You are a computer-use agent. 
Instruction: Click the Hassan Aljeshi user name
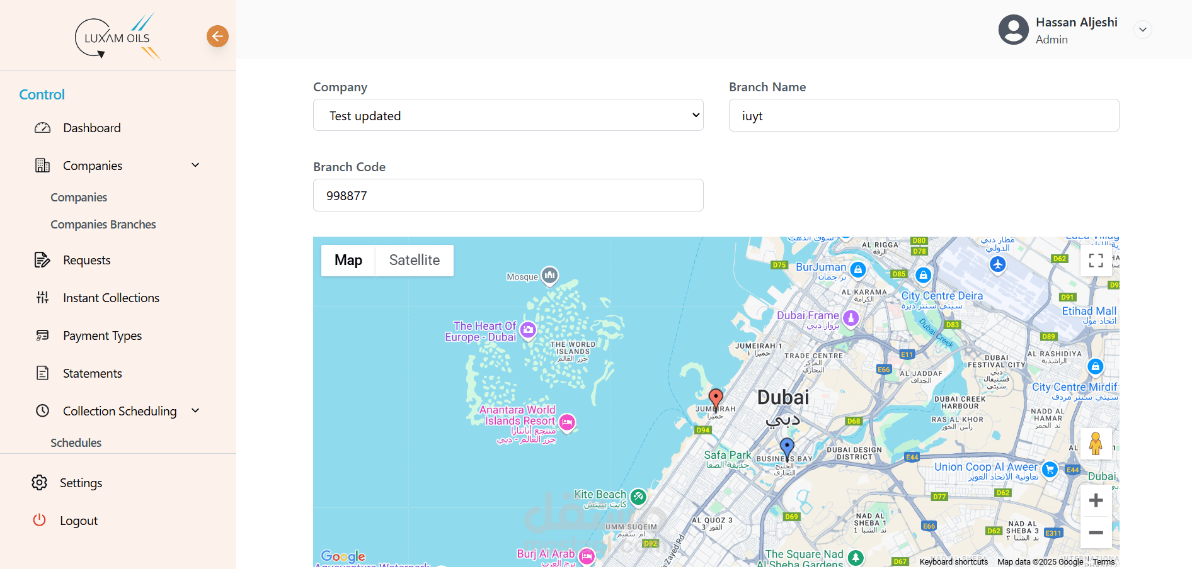[x=1077, y=22]
